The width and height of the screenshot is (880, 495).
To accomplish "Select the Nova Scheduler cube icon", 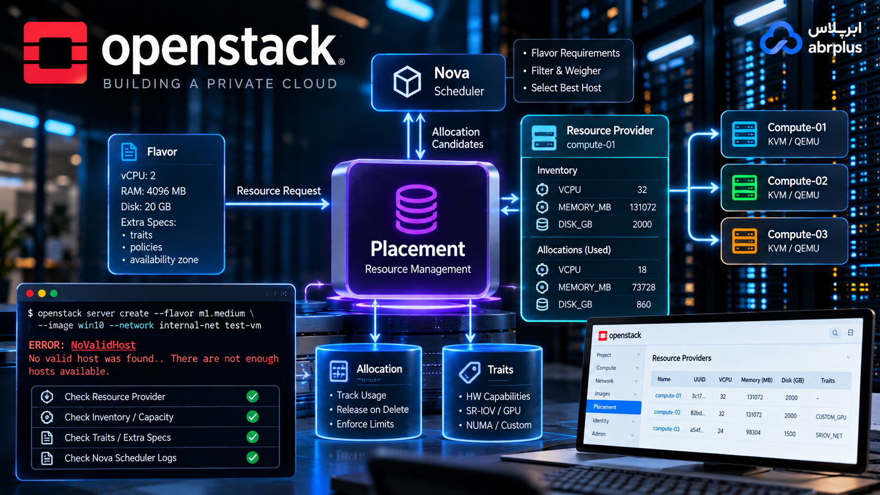I will [x=407, y=82].
